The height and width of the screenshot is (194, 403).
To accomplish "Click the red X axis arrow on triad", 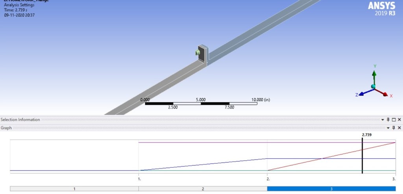I will 383,93.
